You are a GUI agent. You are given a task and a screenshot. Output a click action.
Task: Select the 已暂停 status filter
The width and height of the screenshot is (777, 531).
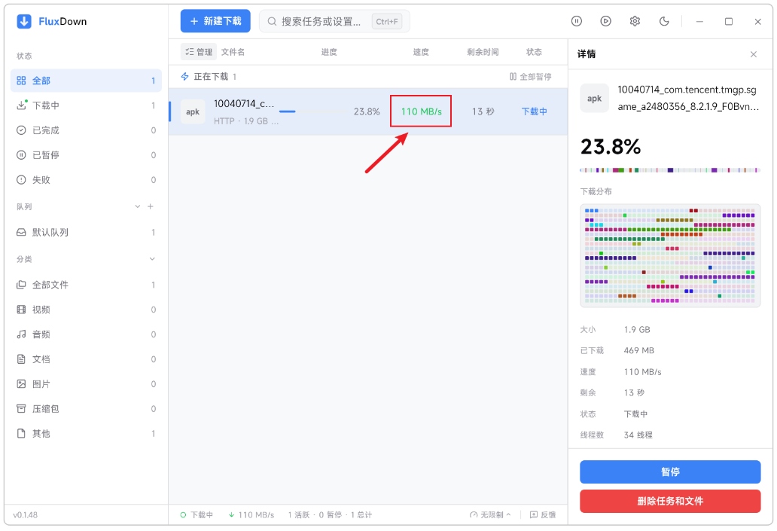(87, 154)
